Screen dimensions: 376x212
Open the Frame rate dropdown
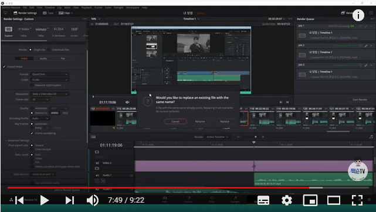(x=40, y=100)
